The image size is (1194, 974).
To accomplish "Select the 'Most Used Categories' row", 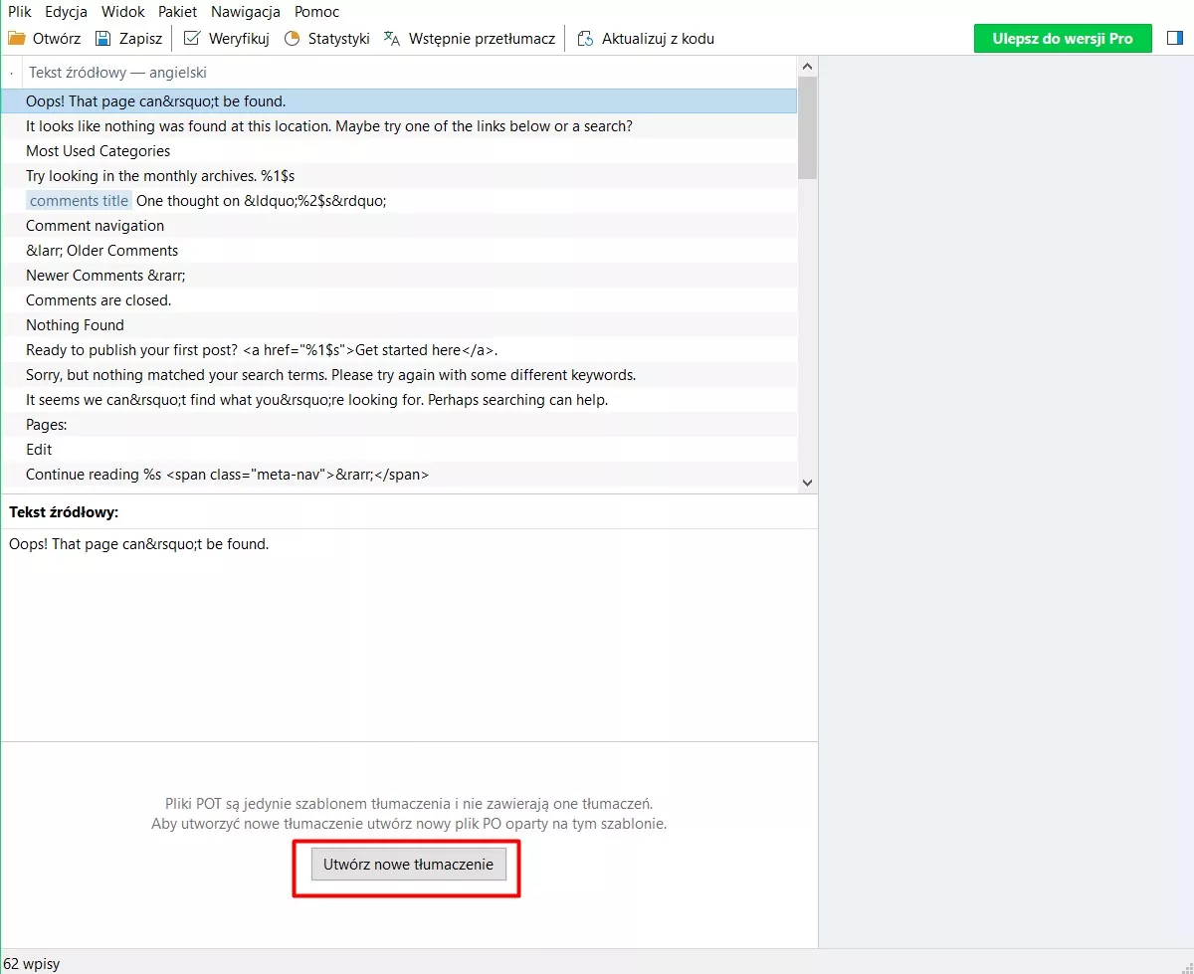I will pos(399,151).
